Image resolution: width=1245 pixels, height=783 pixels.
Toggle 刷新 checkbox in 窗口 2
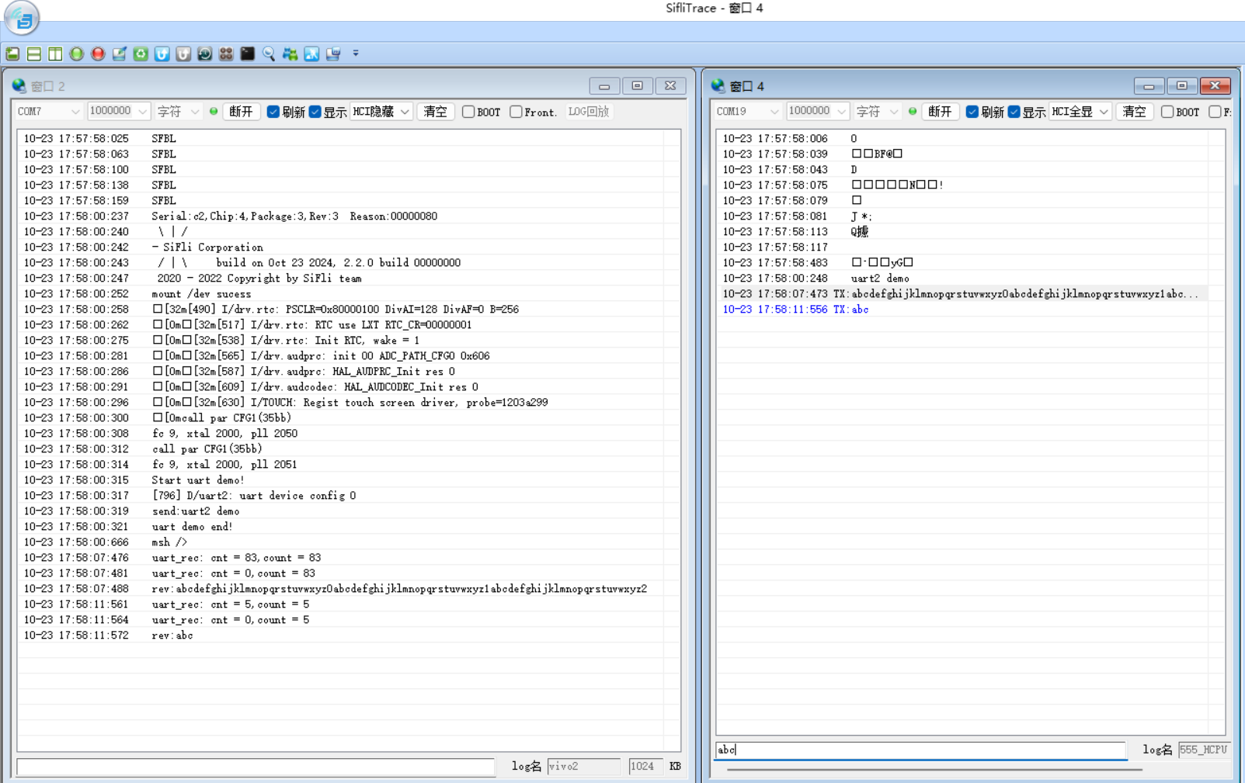point(273,112)
